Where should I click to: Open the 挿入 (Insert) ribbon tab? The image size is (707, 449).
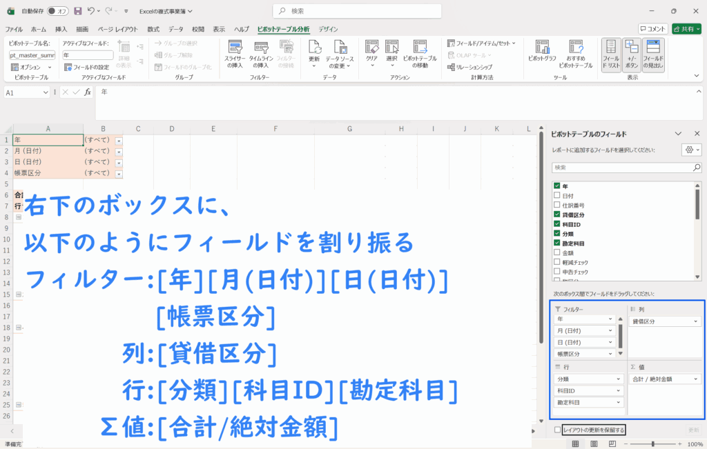point(61,29)
